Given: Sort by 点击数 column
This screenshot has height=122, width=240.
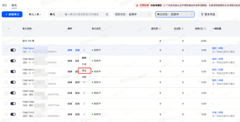Looking at the screenshot, I should 182,29.
